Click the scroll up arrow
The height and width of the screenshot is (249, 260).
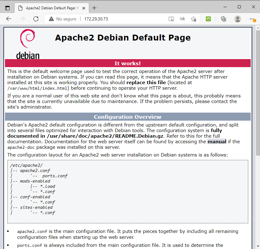tap(258, 28)
